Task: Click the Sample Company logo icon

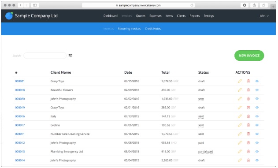Action: pos(9,15)
